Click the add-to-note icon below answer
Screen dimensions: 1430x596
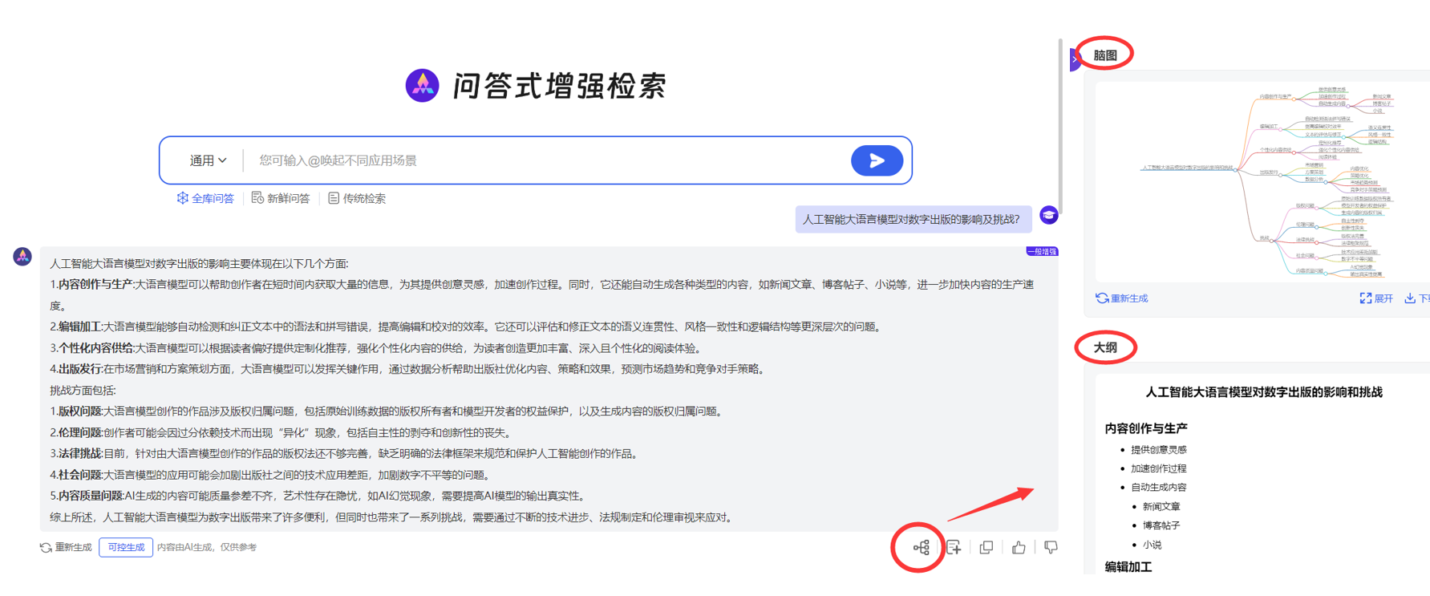[x=954, y=548]
